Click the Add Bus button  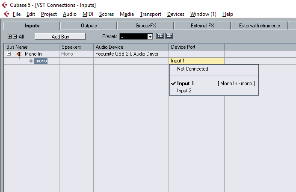pos(60,37)
